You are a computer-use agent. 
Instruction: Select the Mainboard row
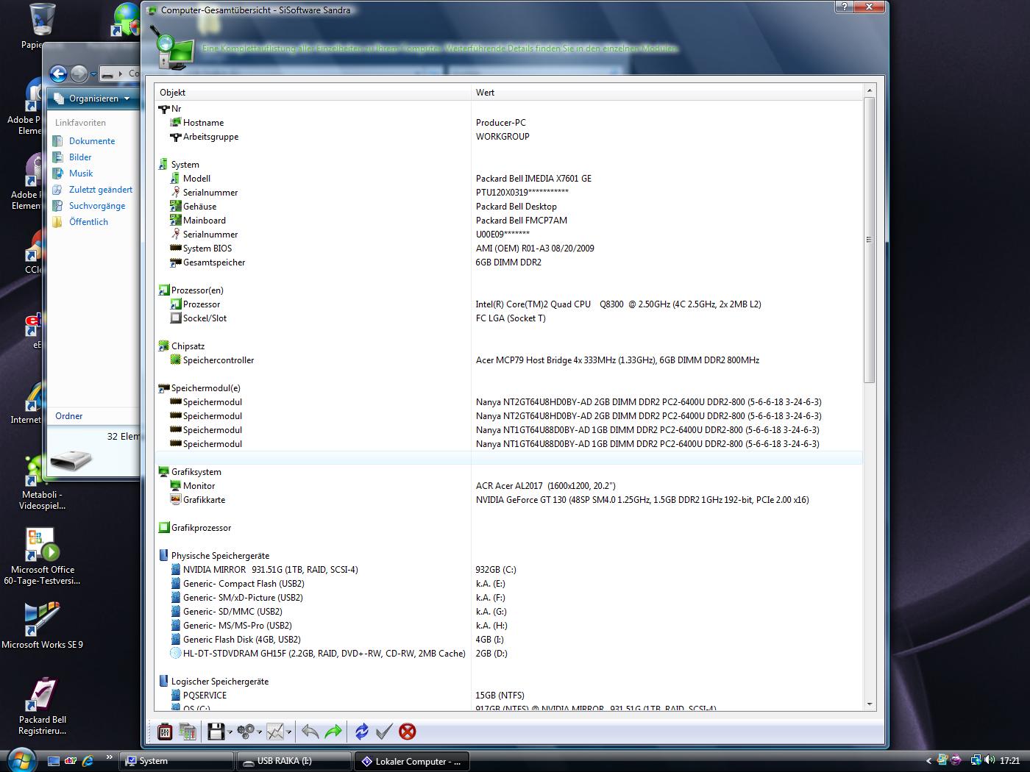(508, 221)
